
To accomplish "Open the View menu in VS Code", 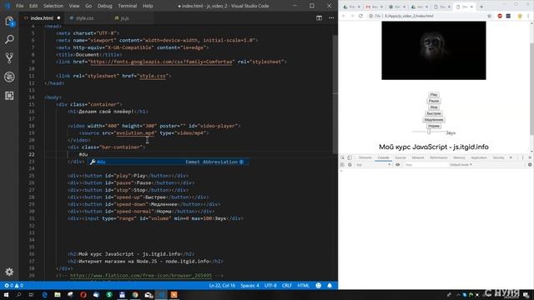I will point(74,6).
